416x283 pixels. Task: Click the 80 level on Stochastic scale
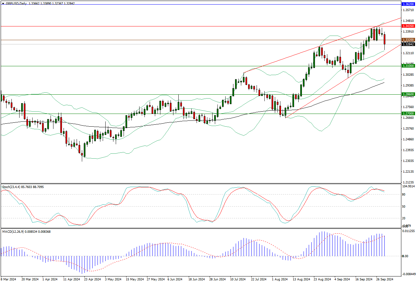pos(404,194)
